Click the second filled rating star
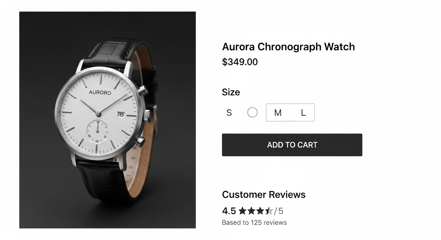441x240 pixels. coord(252,211)
